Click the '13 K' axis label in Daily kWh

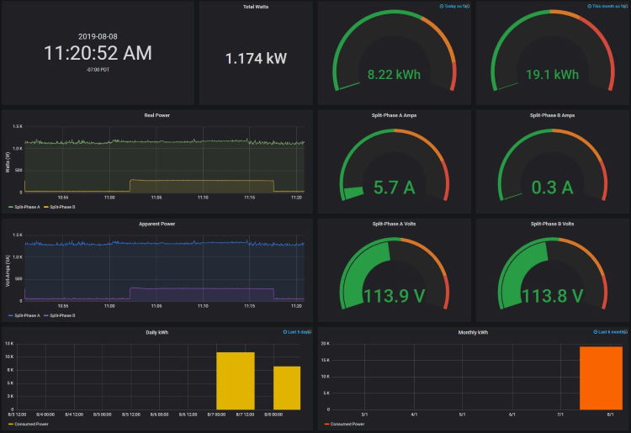pyautogui.click(x=9, y=343)
